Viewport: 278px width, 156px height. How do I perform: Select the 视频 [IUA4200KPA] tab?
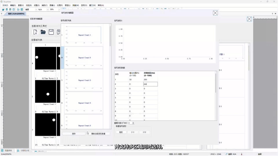[x=16, y=14]
